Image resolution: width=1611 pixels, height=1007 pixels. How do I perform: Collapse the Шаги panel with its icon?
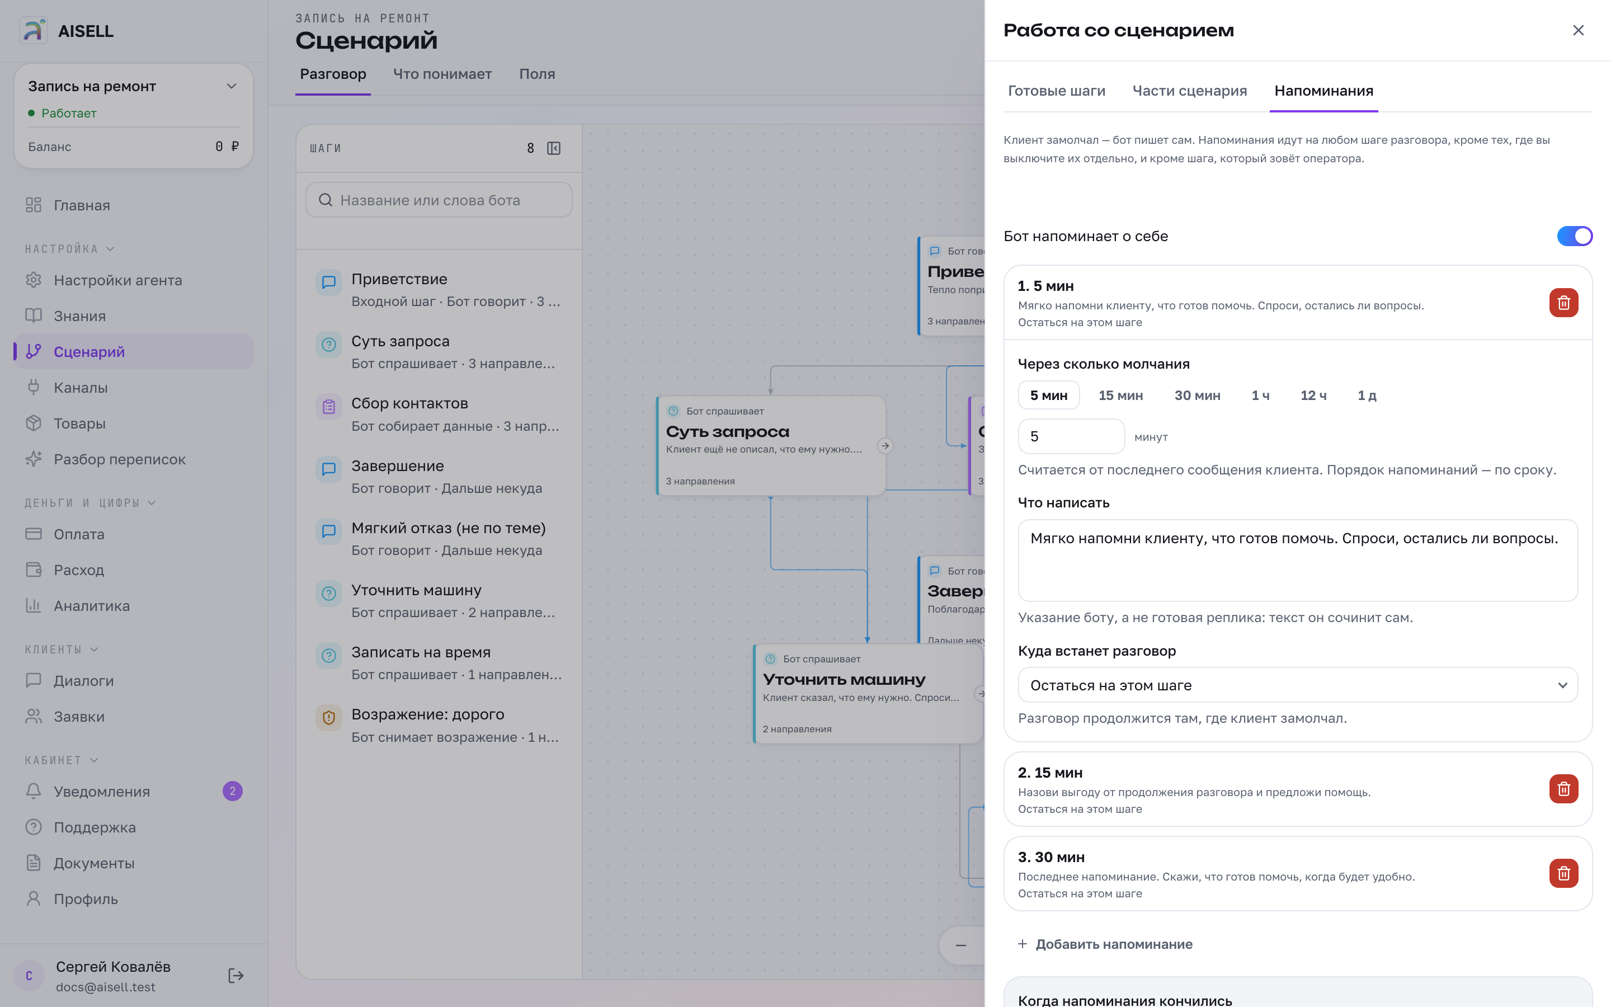(554, 148)
